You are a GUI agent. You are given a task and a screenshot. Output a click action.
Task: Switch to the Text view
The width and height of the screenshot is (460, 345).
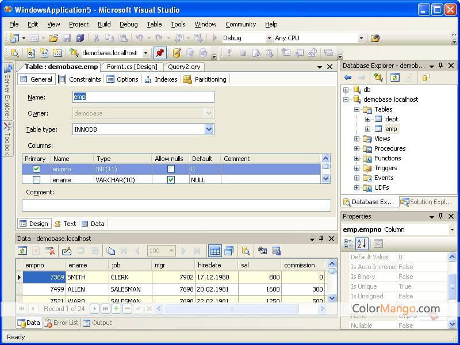[x=66, y=224]
